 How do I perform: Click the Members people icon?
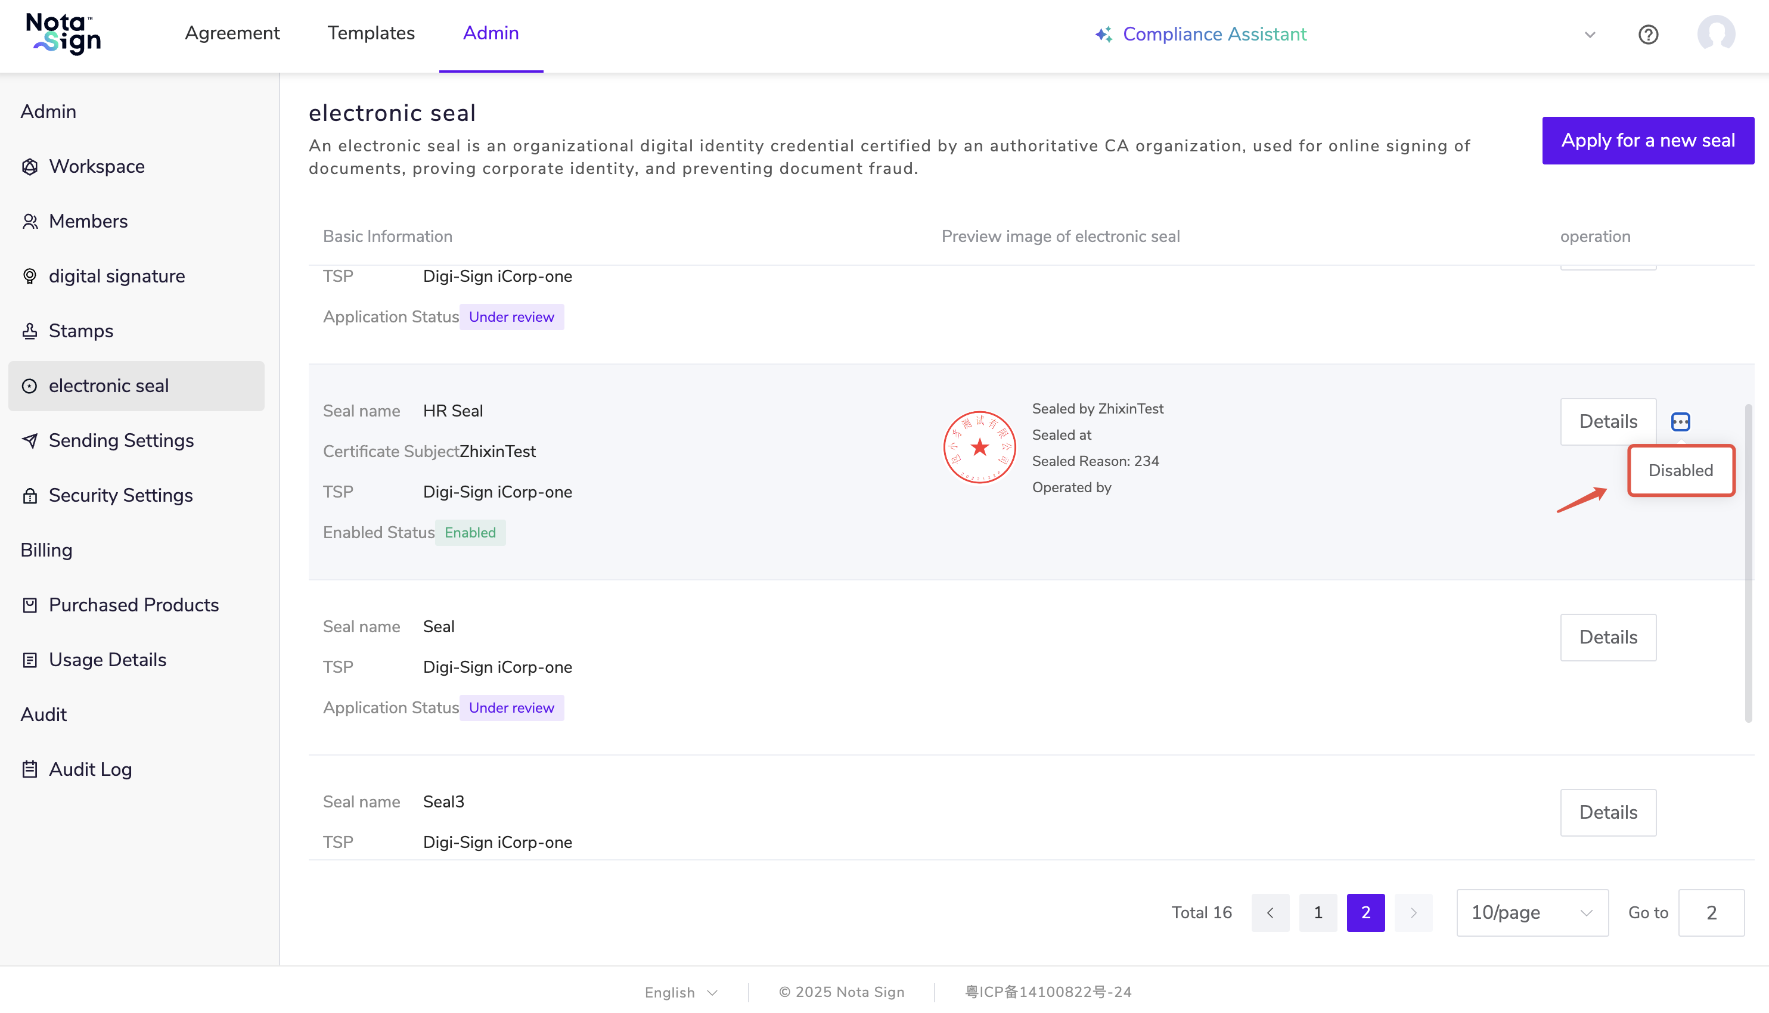(29, 221)
